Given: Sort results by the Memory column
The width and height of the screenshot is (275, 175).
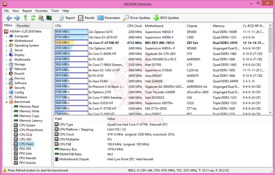Looking at the screenshot, I should (226, 26).
